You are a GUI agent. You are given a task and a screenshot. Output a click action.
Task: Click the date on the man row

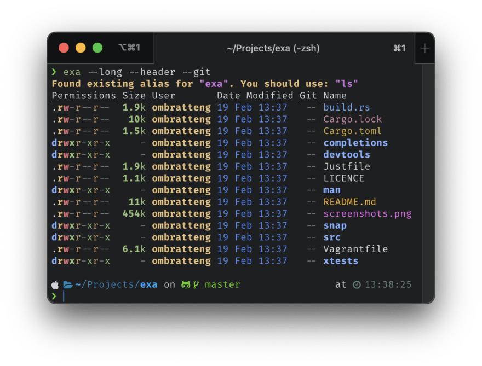point(252,190)
